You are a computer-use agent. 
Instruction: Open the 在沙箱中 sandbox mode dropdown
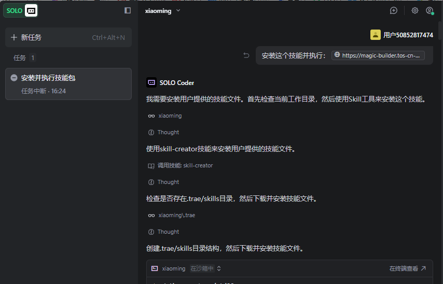(205, 268)
